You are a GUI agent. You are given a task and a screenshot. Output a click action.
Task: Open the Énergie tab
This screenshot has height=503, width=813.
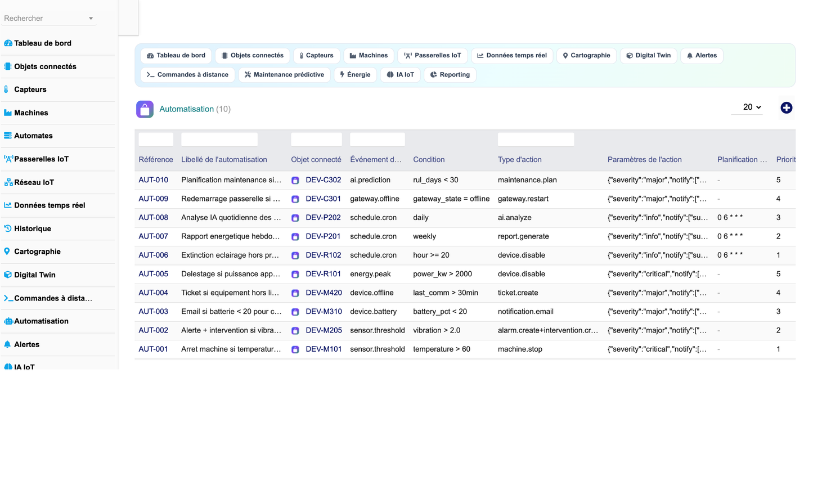[355, 75]
